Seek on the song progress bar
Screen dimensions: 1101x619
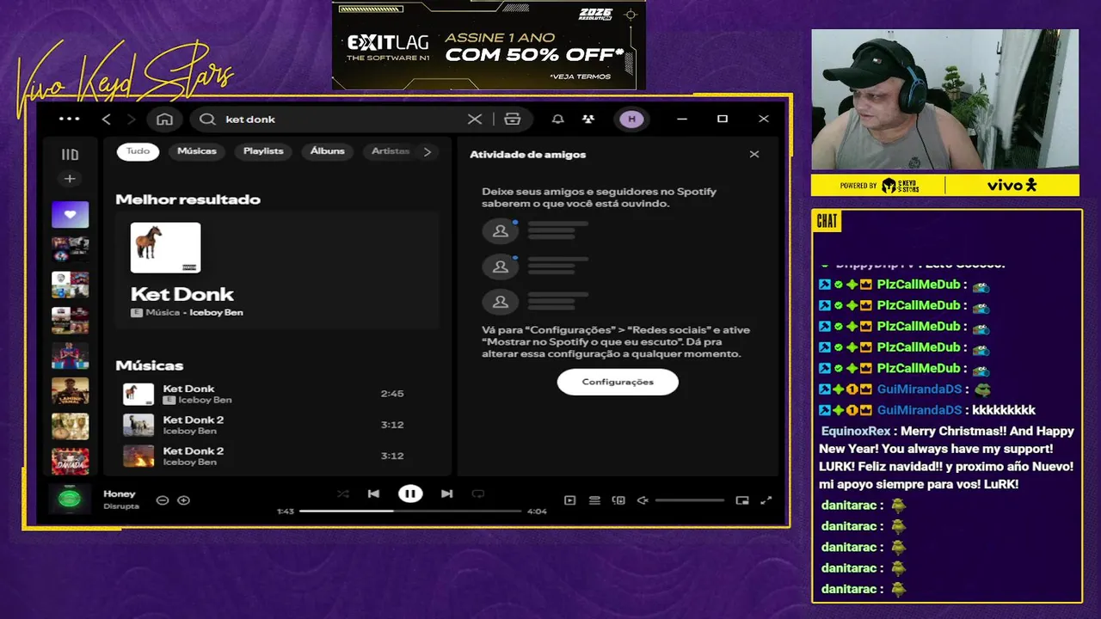tap(410, 511)
